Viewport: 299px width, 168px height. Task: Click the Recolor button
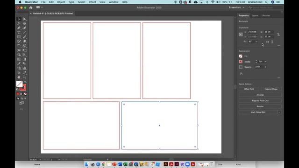tap(260, 106)
